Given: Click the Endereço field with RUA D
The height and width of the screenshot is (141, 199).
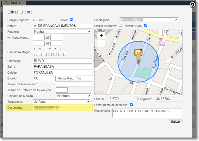Looking at the screenshot, I should click(x=62, y=61).
